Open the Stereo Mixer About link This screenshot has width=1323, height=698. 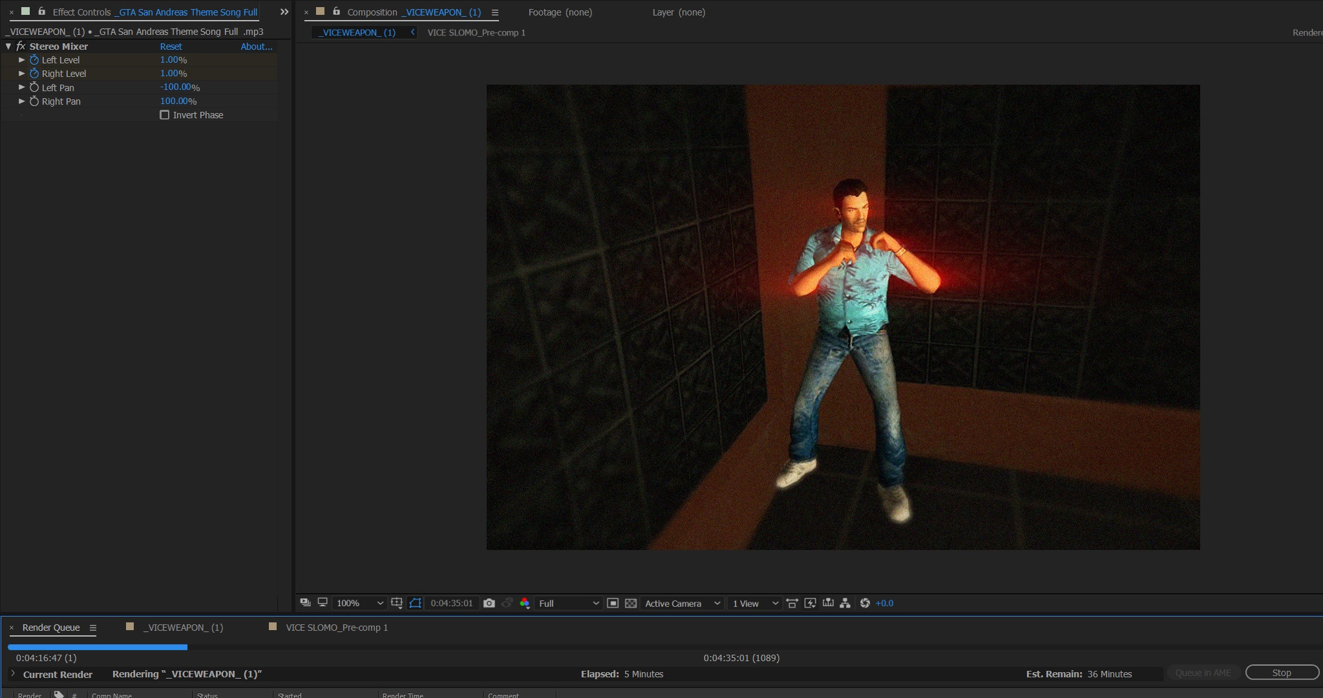(257, 47)
